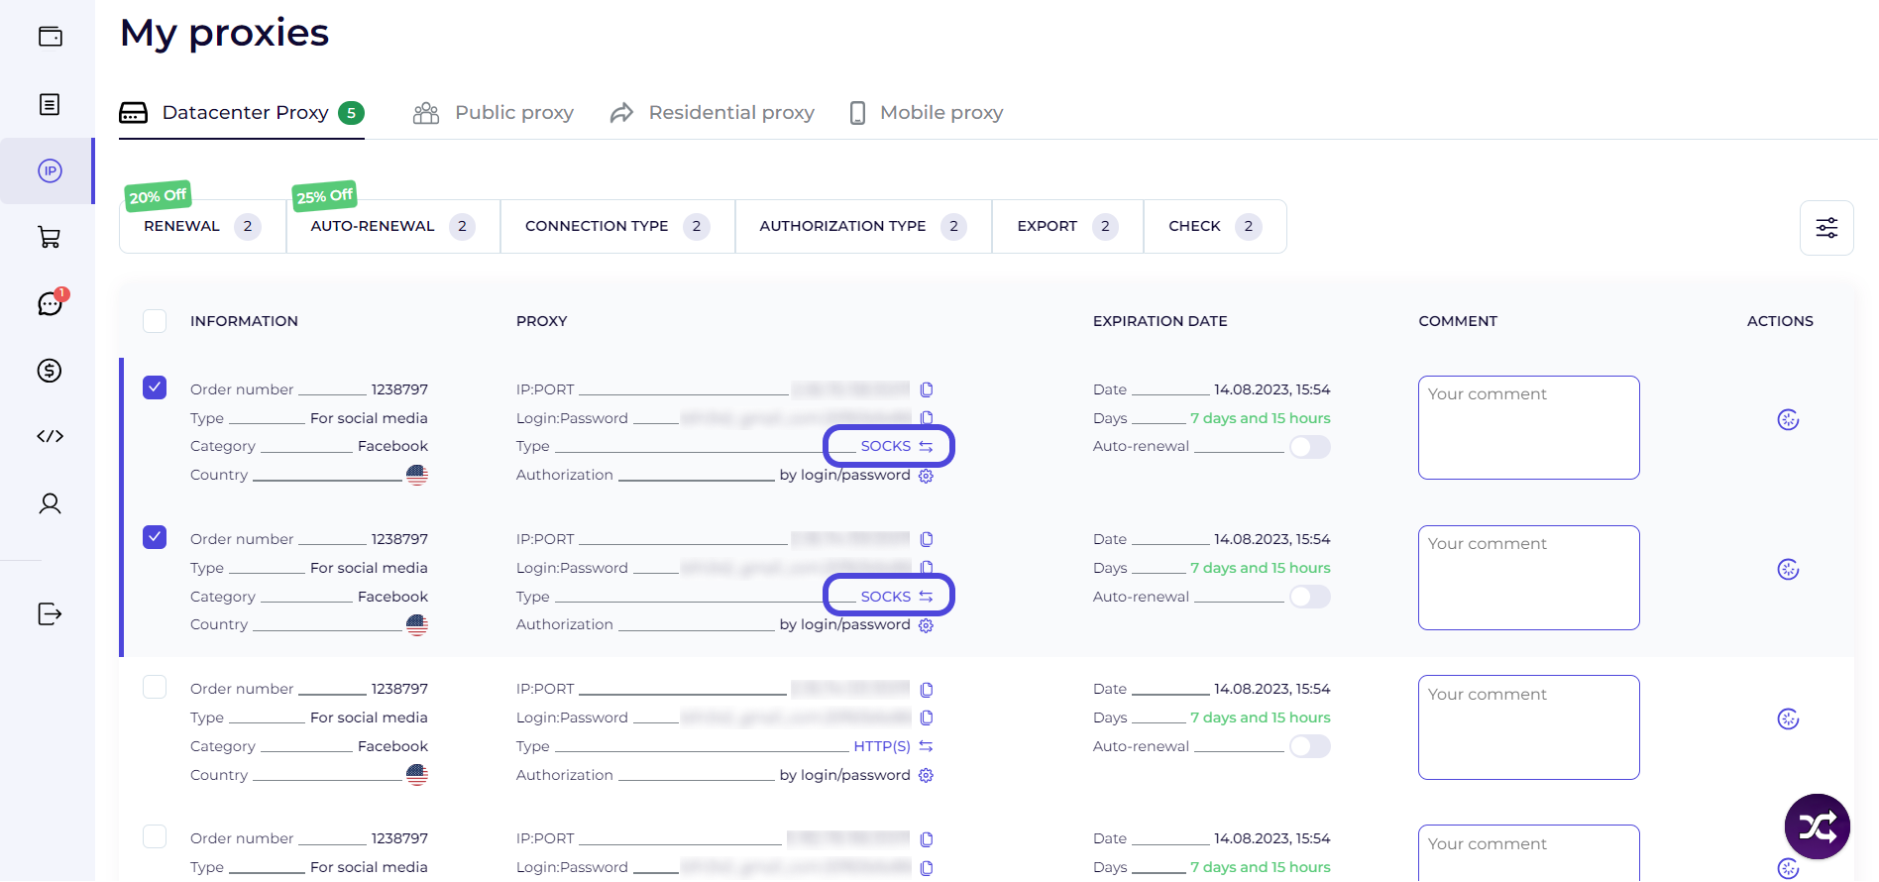Click the purple shuffle floating button
The image size is (1879, 882).
(1818, 827)
